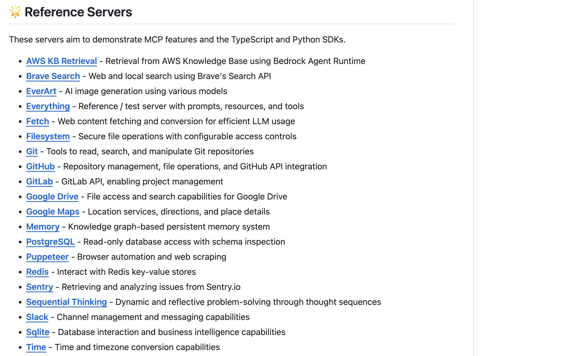585x356 pixels.
Task: Click the Git server link
Action: click(x=32, y=151)
